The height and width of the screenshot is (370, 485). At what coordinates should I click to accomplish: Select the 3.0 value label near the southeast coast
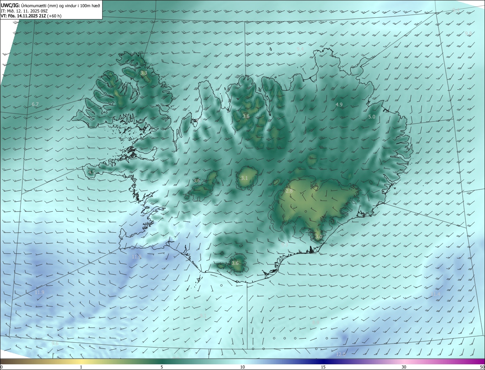coord(318,237)
